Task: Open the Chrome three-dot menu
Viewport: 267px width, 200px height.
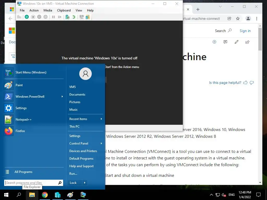Action: 257,18
